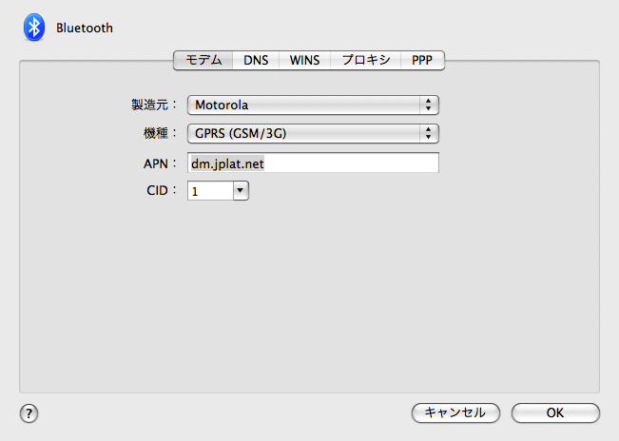The width and height of the screenshot is (619, 441).
Task: Click the キャンセル button
Action: pyautogui.click(x=455, y=413)
